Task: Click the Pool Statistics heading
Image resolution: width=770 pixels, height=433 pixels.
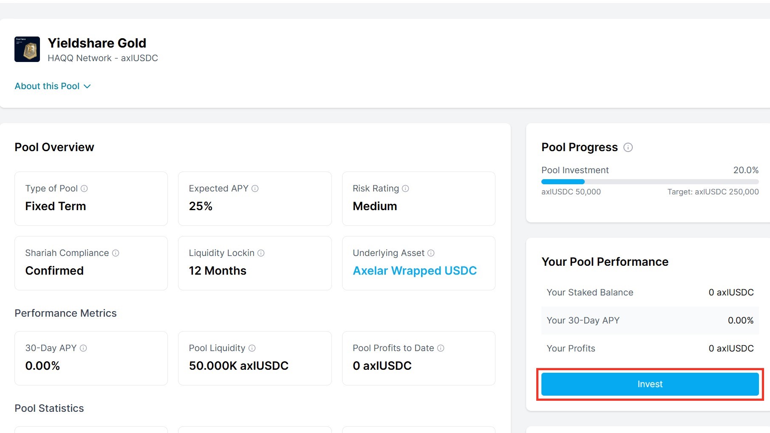Action: (x=49, y=408)
